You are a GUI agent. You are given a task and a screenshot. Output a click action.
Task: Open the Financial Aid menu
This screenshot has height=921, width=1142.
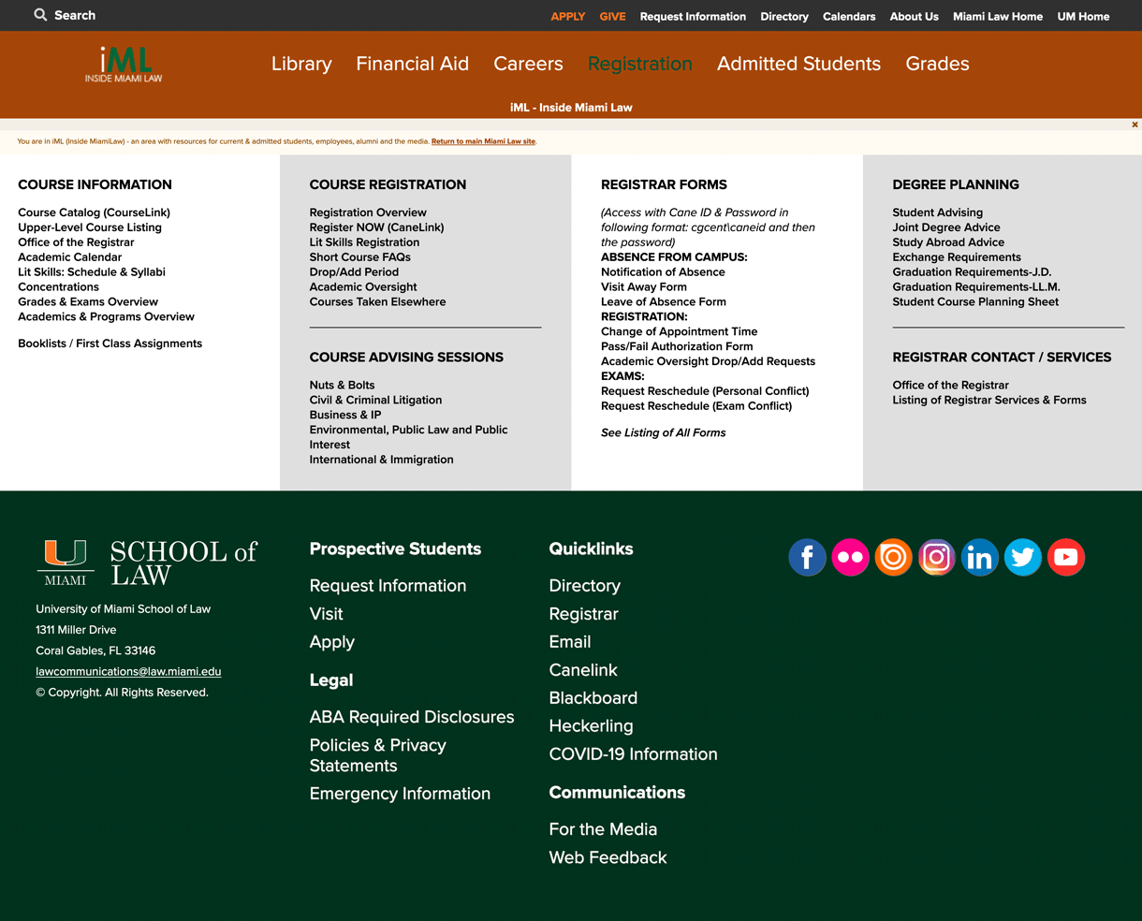(412, 64)
